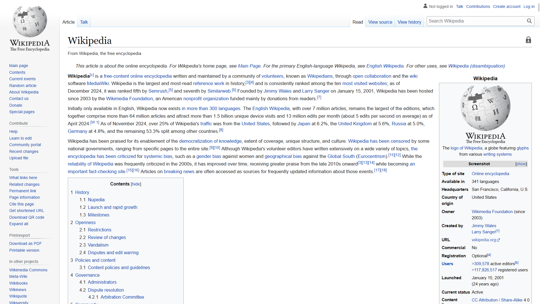Click Create account link
Screen dimensions: 540x304
click(x=507, y=6)
